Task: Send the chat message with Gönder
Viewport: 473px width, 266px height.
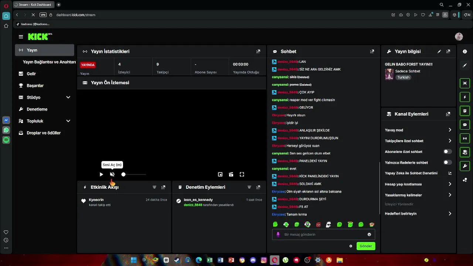Action: coord(366,246)
